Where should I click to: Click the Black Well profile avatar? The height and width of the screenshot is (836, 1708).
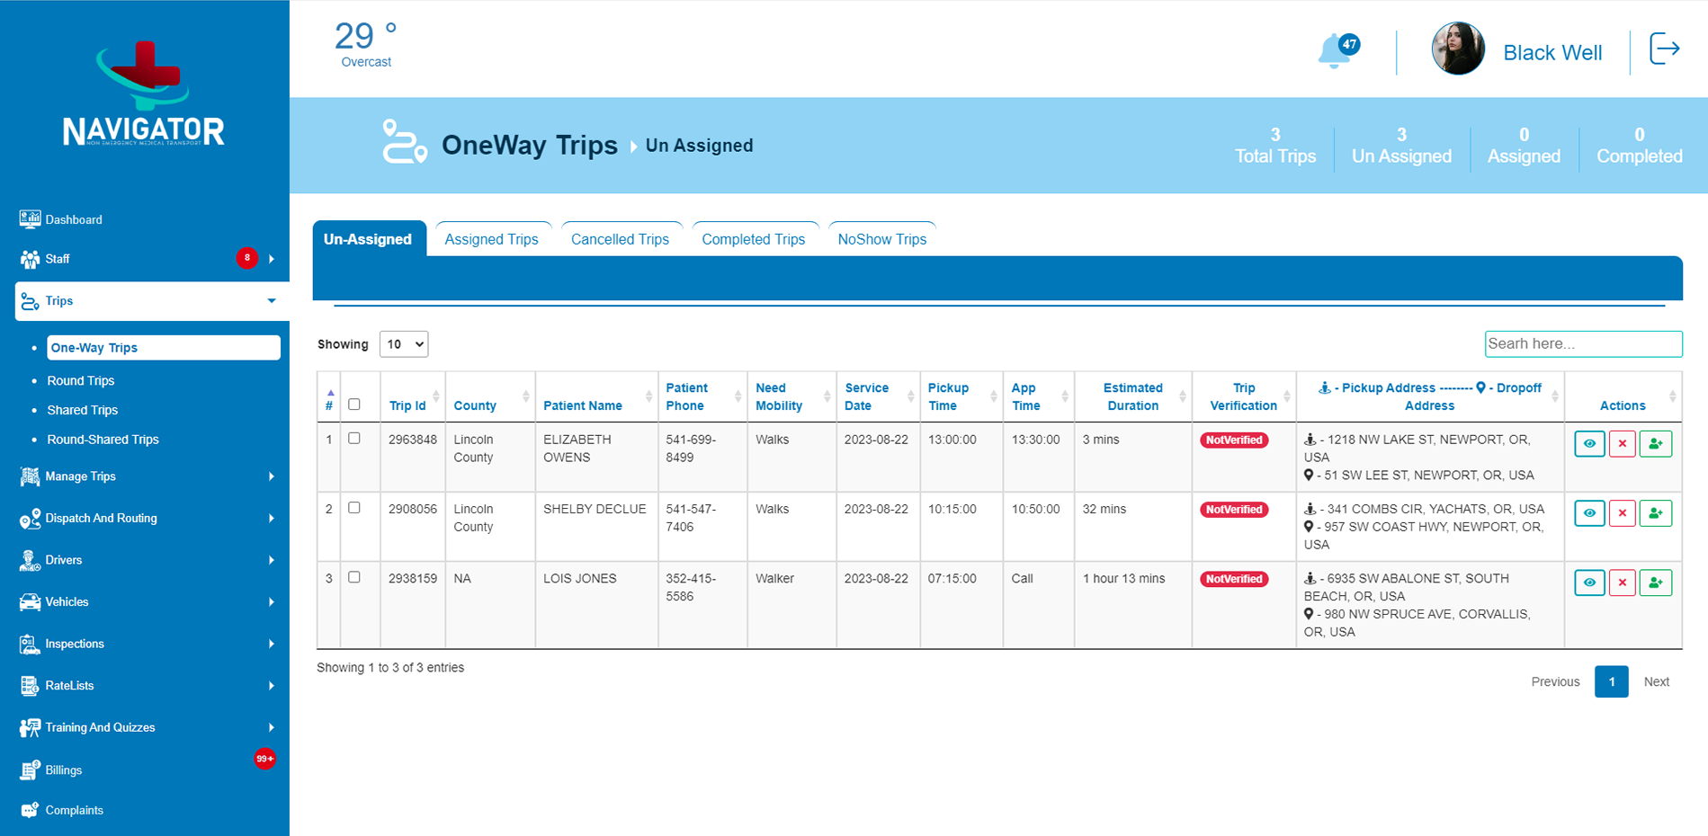1457,49
